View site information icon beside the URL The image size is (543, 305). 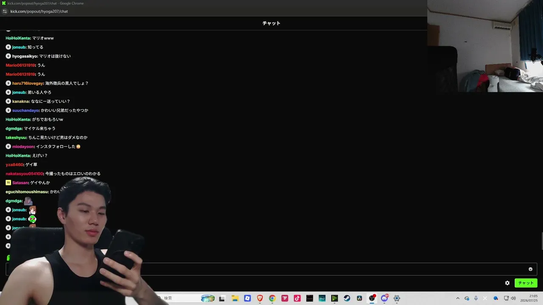click(x=5, y=11)
